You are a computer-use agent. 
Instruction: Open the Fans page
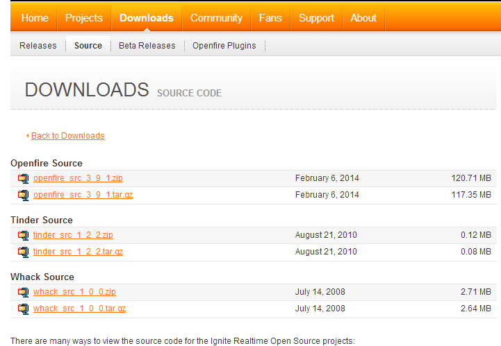(270, 18)
